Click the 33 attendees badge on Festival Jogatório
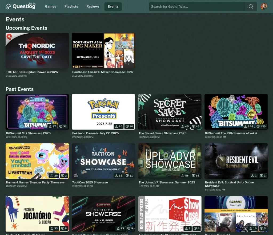 pyautogui.click(x=54, y=228)
